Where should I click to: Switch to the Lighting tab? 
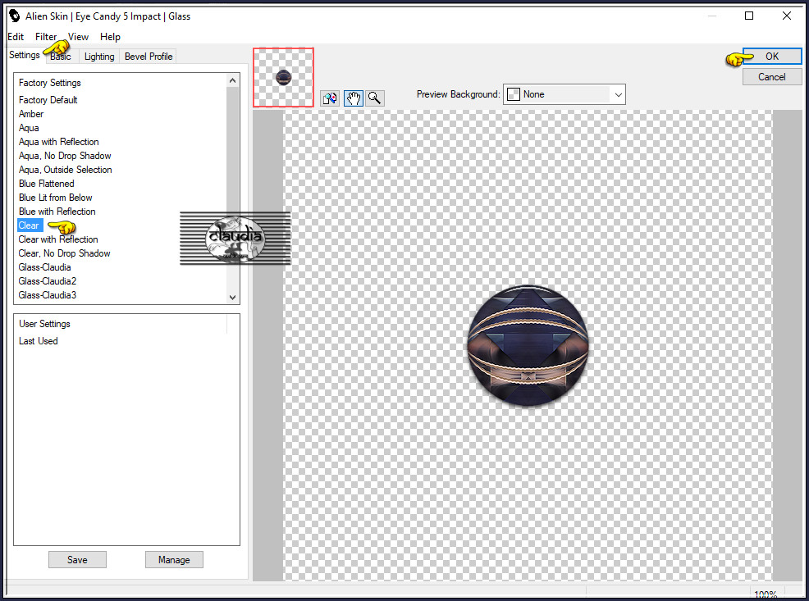pyautogui.click(x=99, y=57)
